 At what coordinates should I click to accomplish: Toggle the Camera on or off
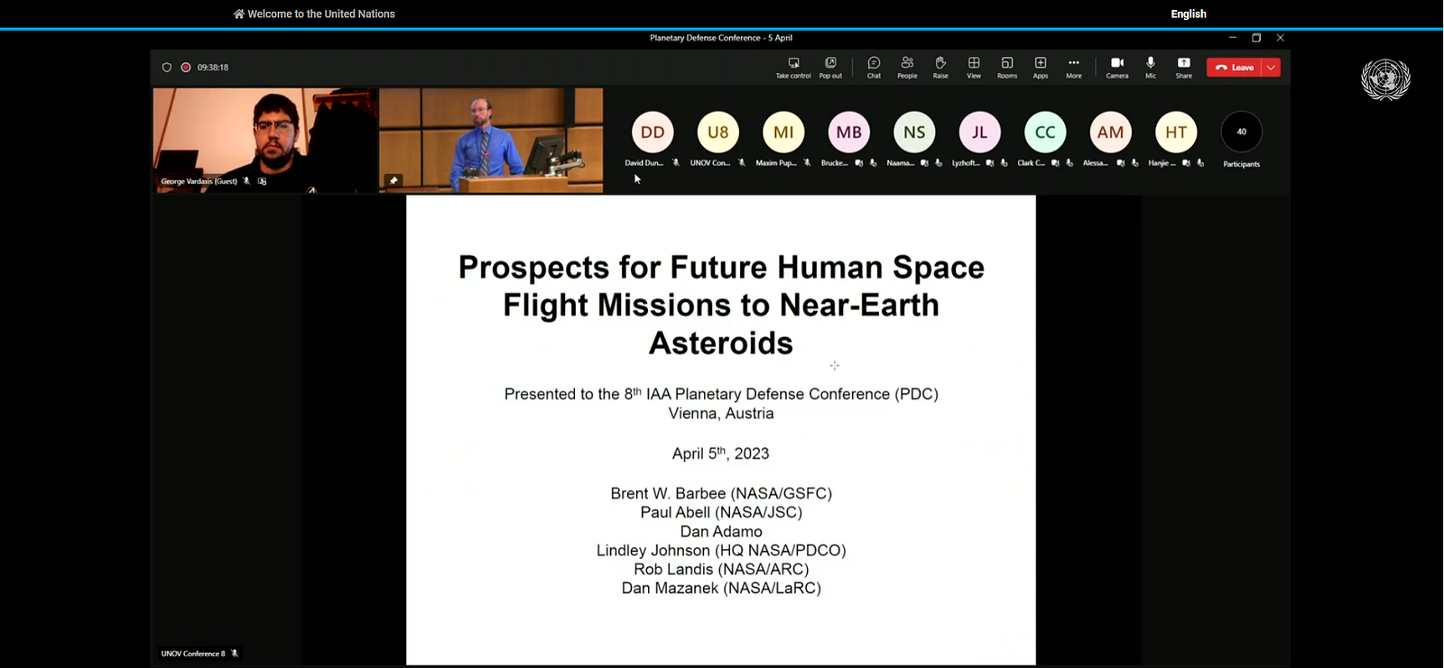1117,68
